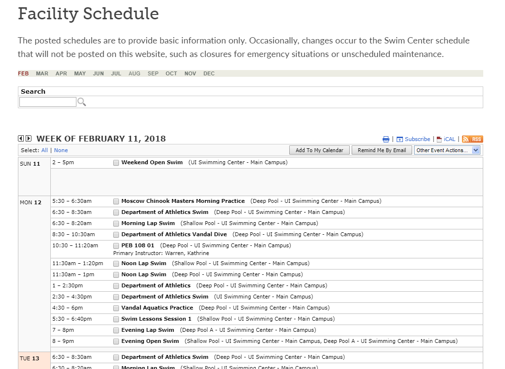Viewport: 505px width, 369px height.
Task: Tick the 2:30 – 4:30pm Athletics Swim checkbox
Action: (x=116, y=297)
